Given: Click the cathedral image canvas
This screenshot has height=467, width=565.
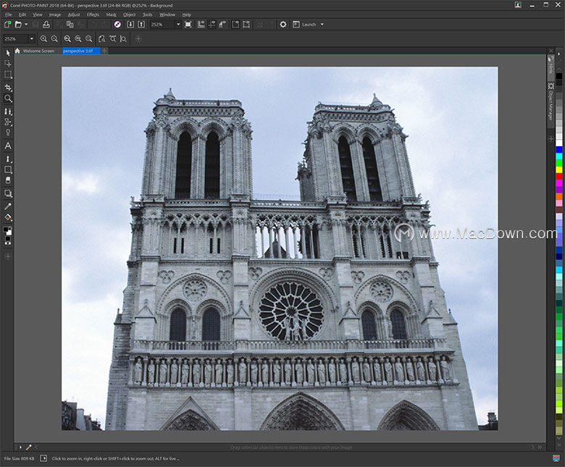Looking at the screenshot, I should point(280,248).
